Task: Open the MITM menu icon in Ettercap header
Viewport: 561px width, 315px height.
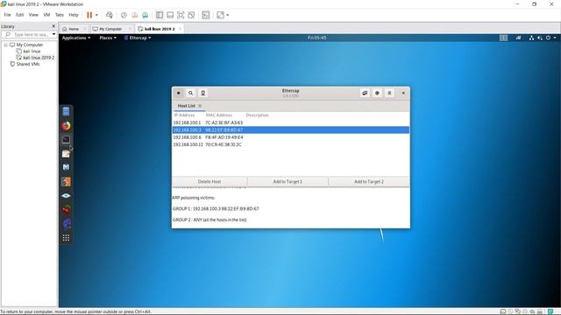Action: click(x=365, y=93)
